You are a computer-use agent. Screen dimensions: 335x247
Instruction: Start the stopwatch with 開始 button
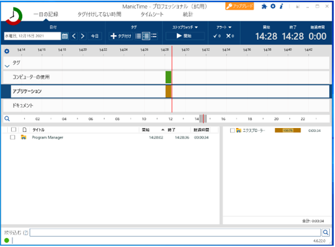tap(185, 36)
